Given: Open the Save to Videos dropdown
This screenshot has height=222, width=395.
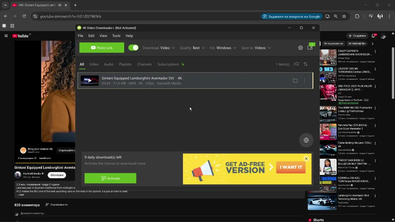Looking at the screenshot, I should [256, 48].
